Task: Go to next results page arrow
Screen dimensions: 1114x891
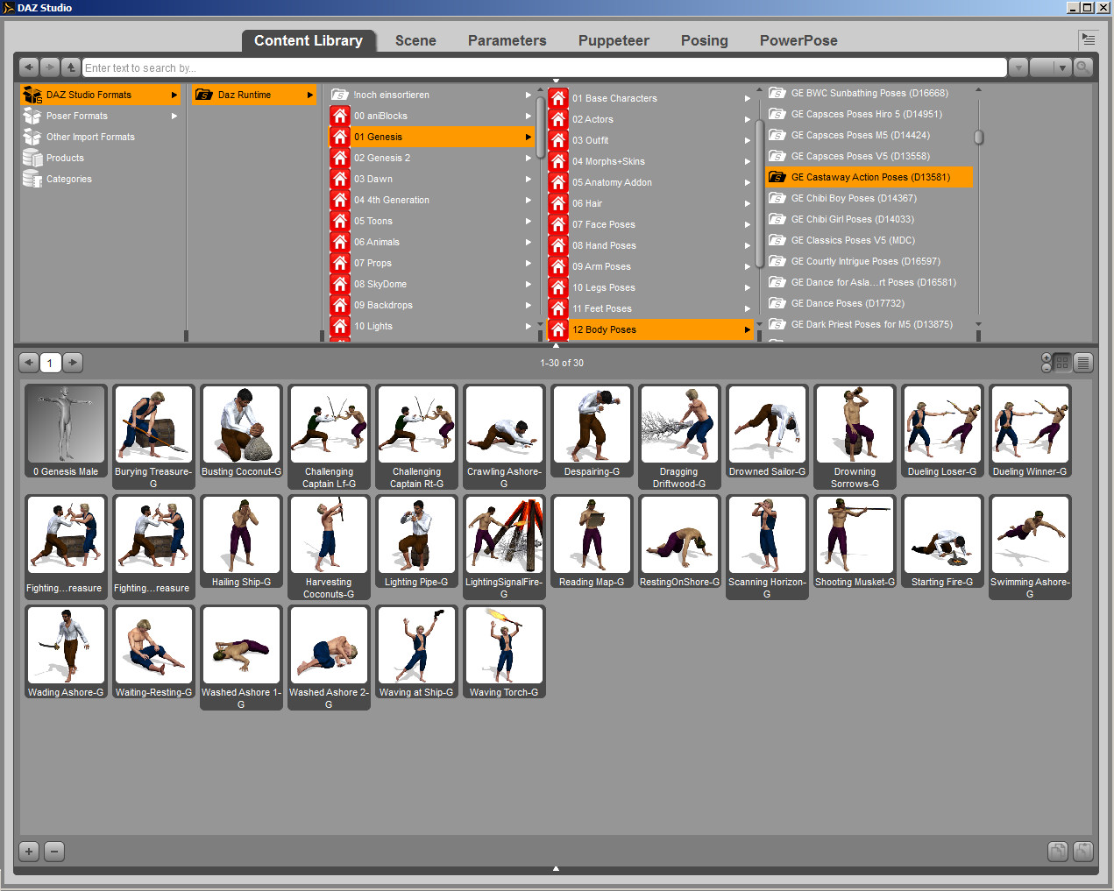Action: [73, 362]
